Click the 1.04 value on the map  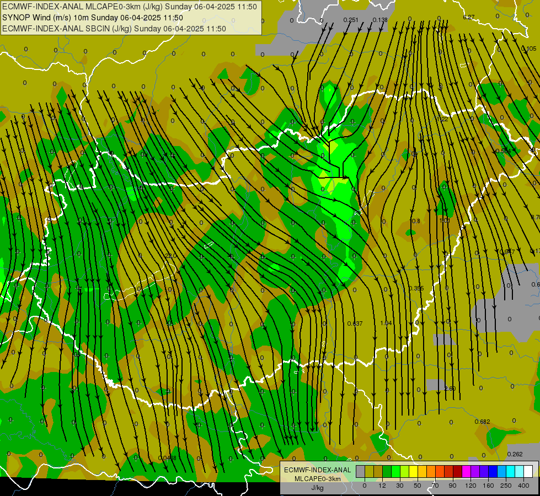click(x=386, y=323)
